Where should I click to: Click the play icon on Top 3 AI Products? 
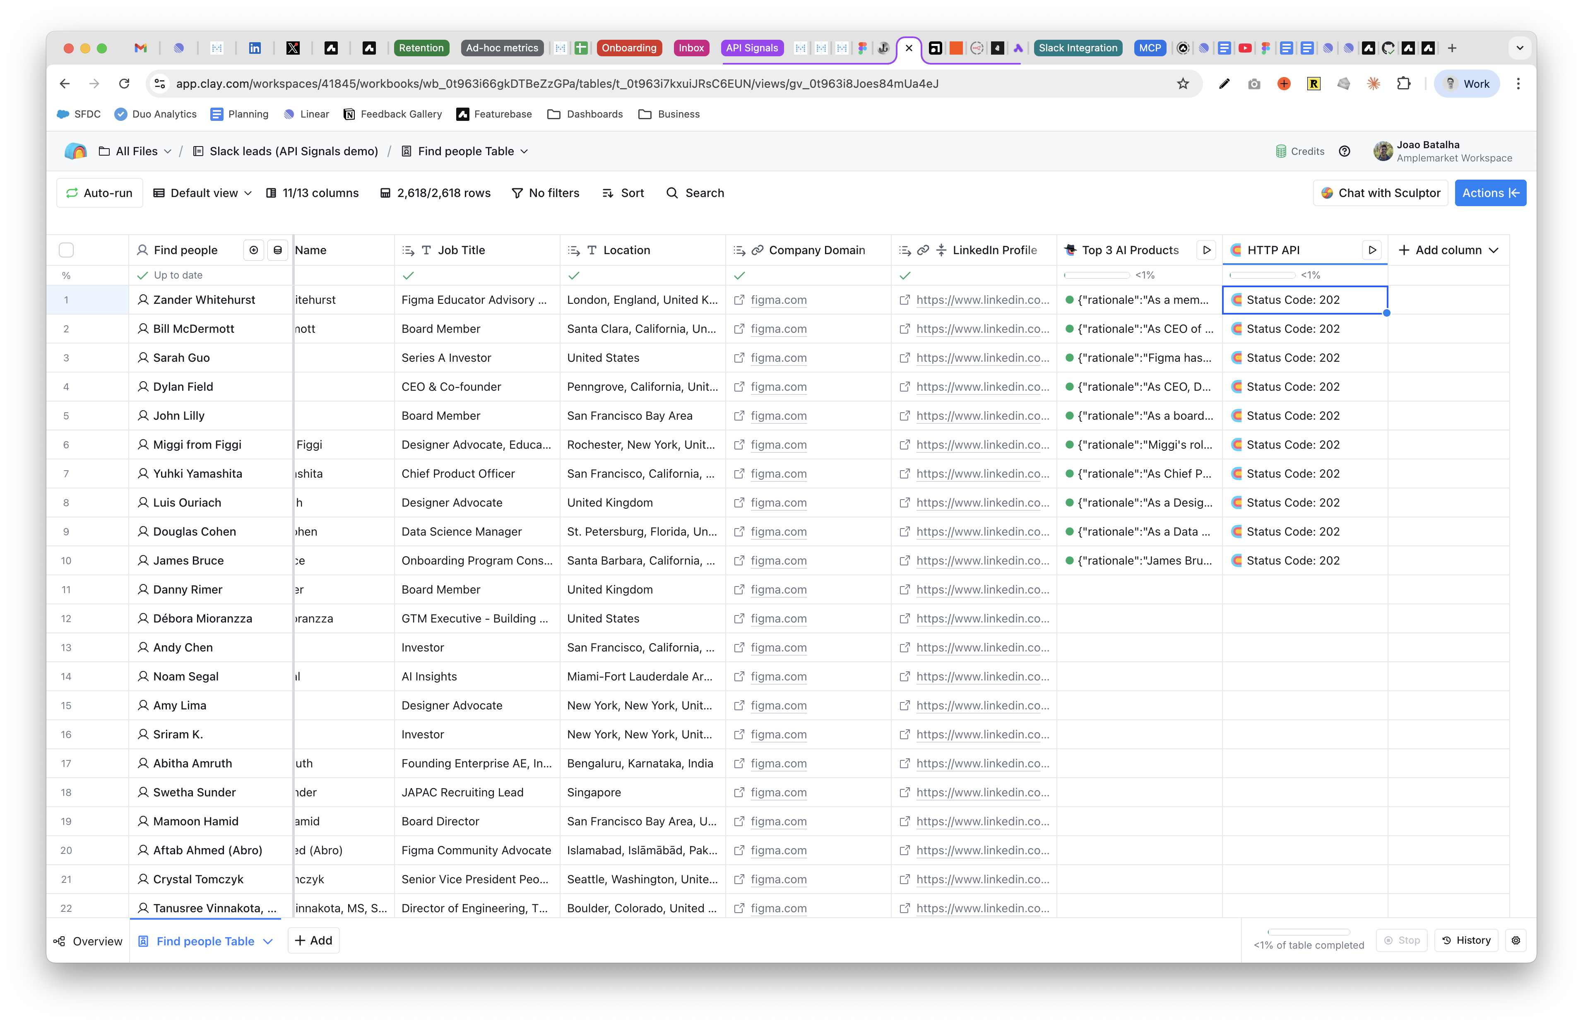coord(1206,250)
